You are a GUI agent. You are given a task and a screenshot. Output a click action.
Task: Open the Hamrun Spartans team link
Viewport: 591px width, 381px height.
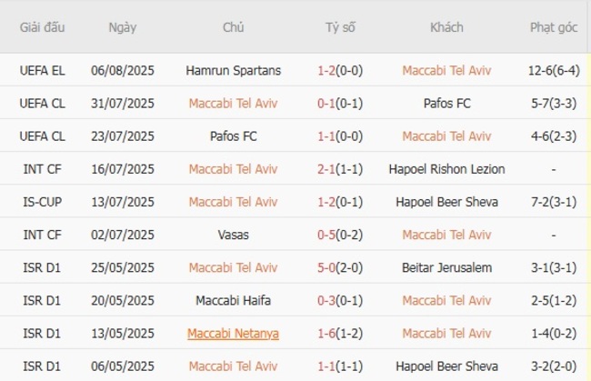click(233, 70)
